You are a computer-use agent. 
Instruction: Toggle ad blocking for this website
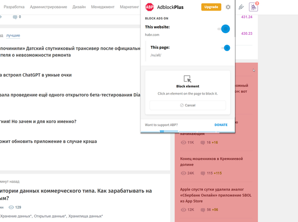coord(224,29)
